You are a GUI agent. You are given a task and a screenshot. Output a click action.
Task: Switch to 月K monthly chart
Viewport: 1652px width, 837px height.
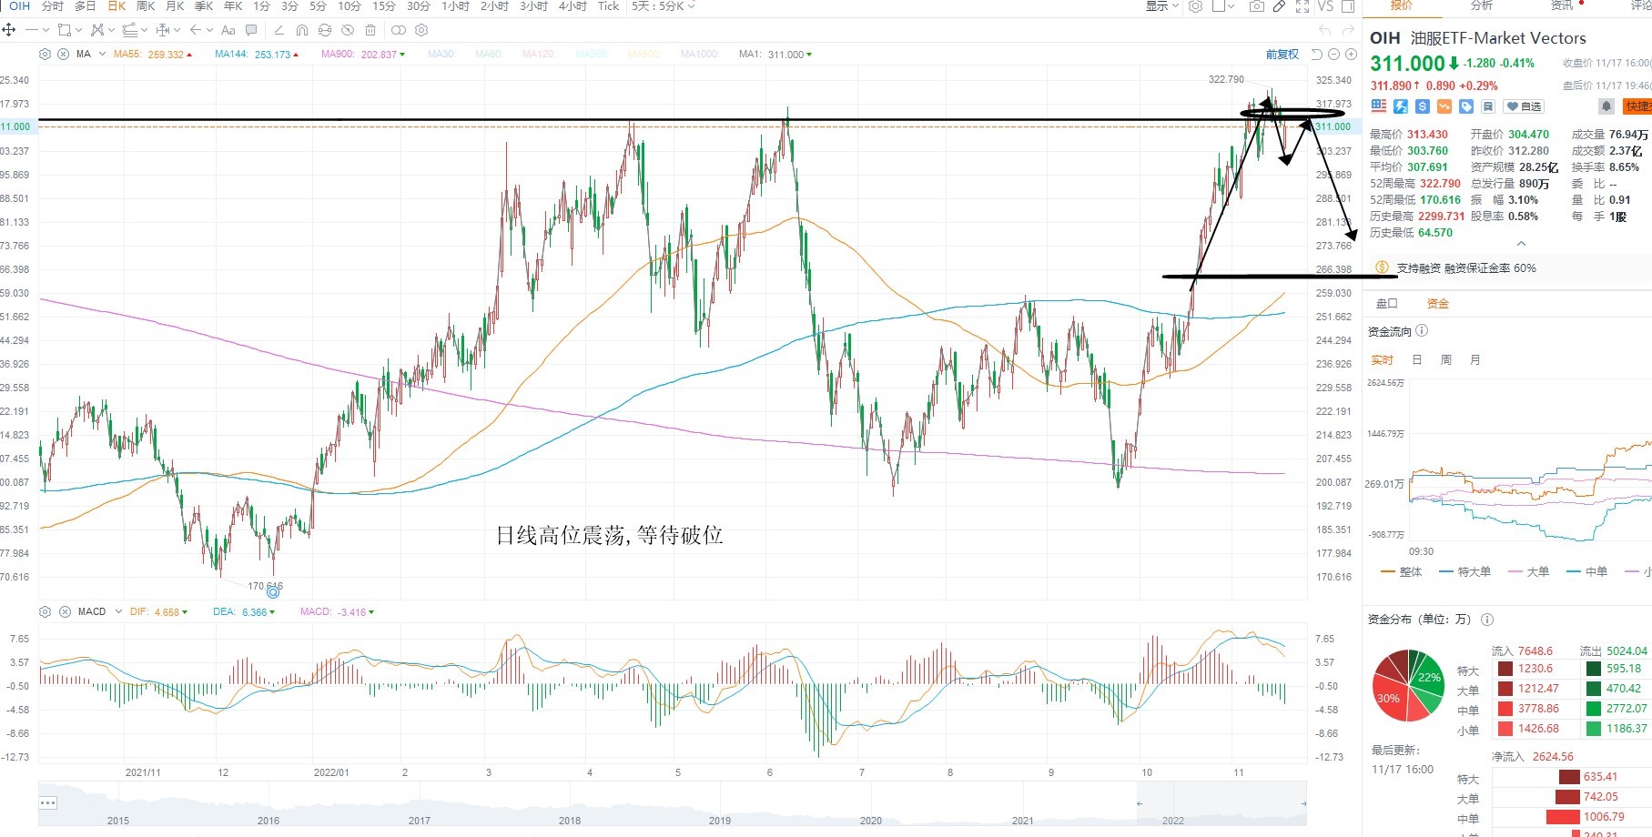click(x=175, y=6)
